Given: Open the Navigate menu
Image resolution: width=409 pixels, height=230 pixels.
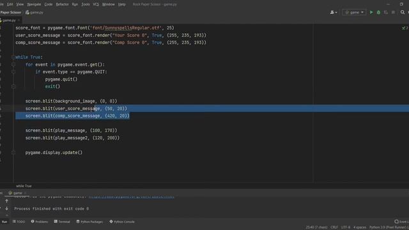Looking at the screenshot, I should pyautogui.click(x=34, y=4).
